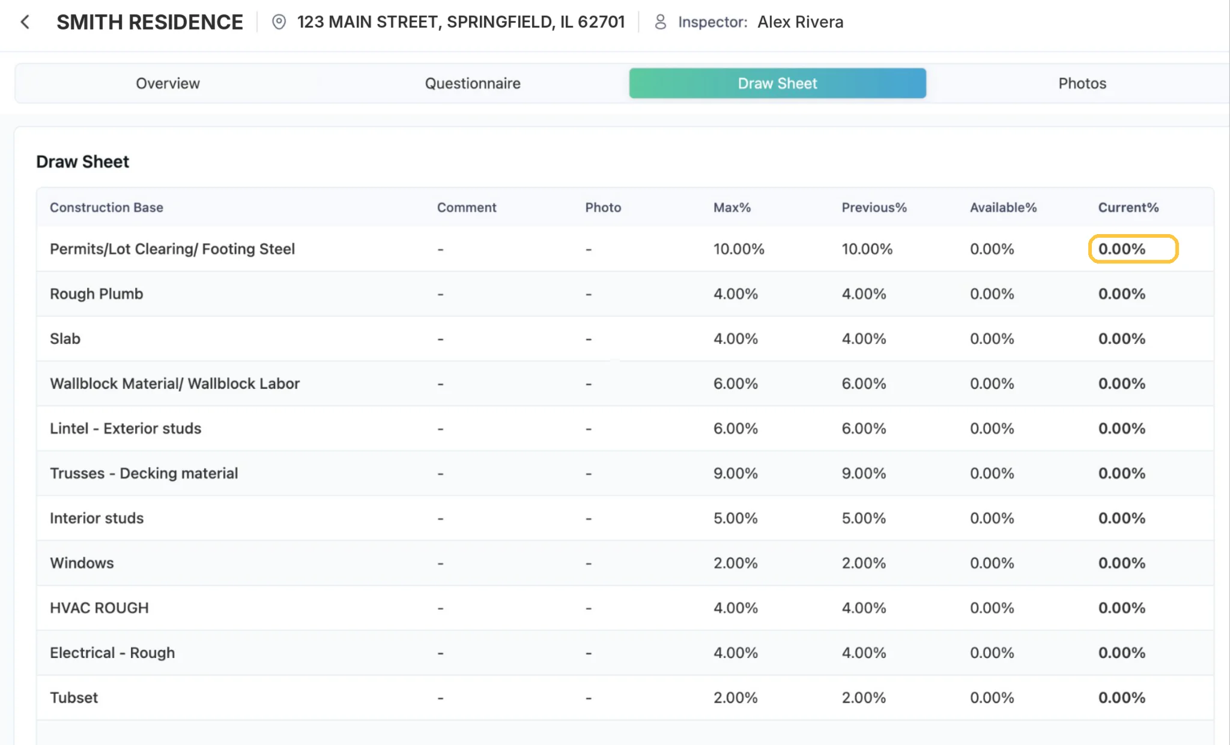Click Previous% 10.00% in Permits row
1230x745 pixels.
point(867,249)
